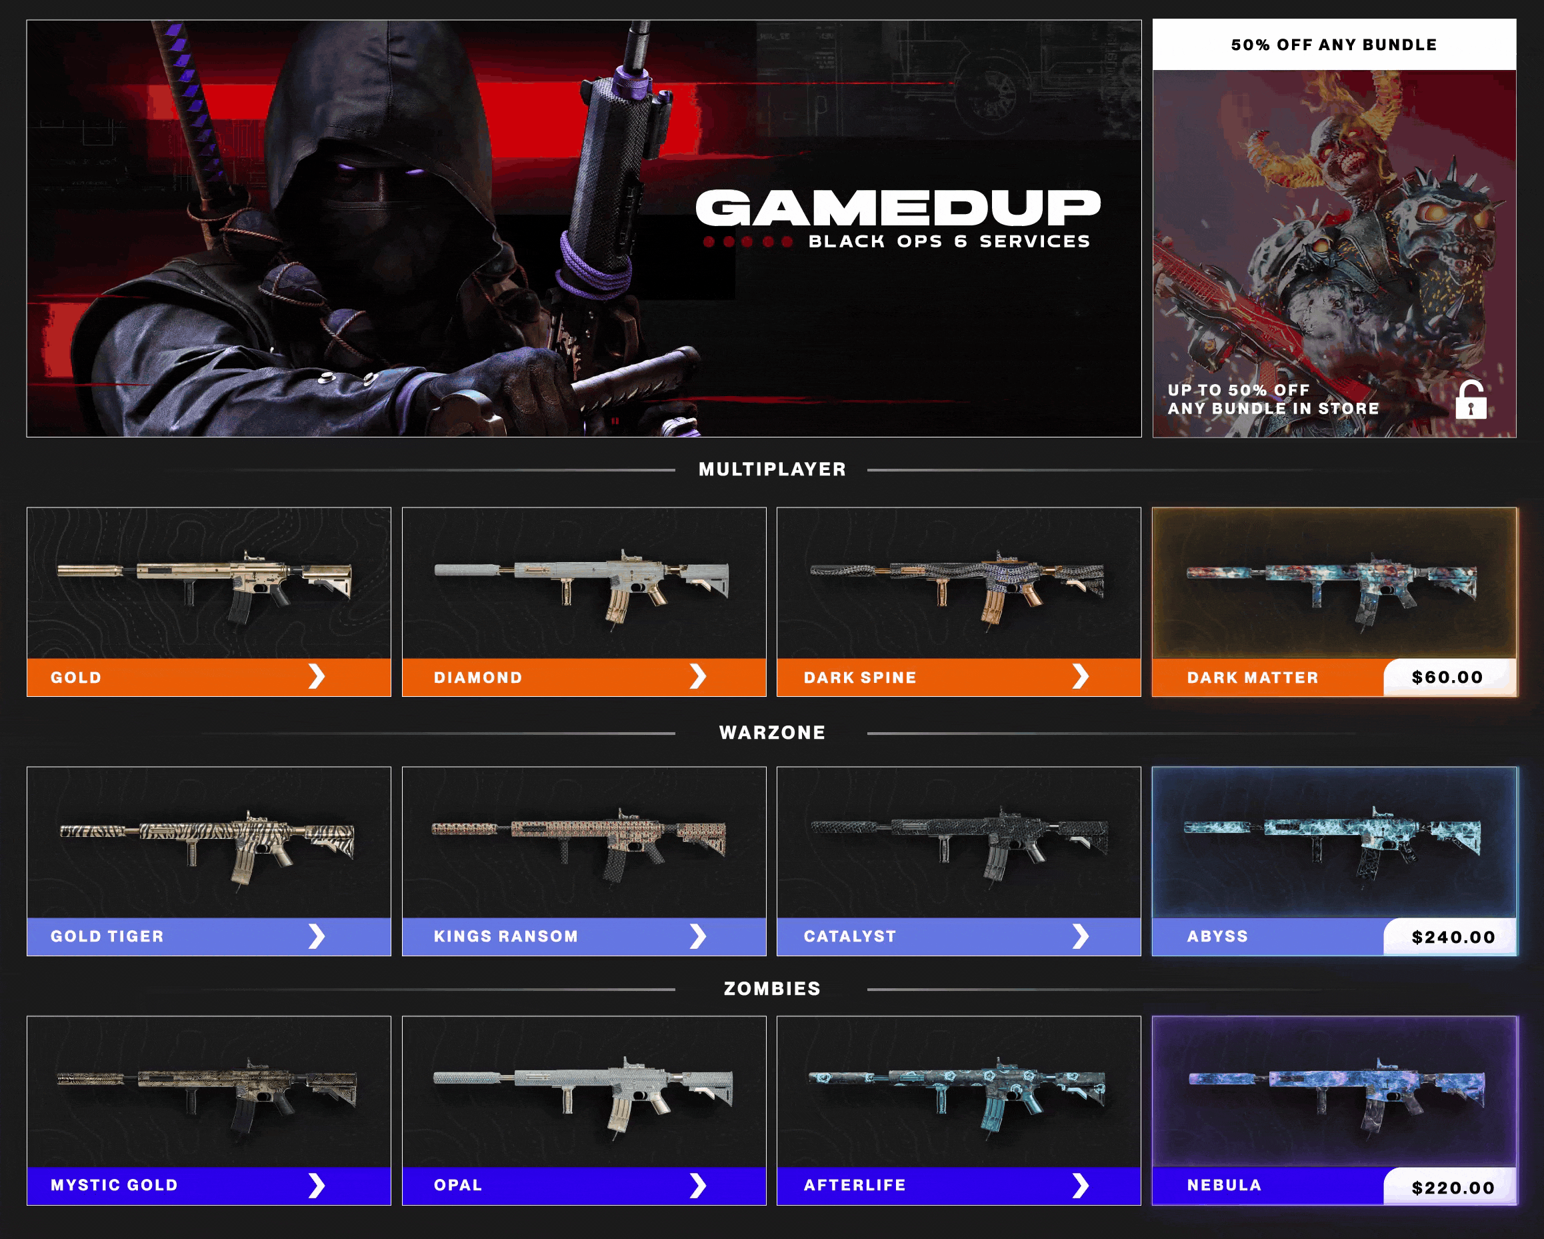The image size is (1544, 1239).
Task: Select the GOLD TIGER label bar
Action: tap(209, 937)
